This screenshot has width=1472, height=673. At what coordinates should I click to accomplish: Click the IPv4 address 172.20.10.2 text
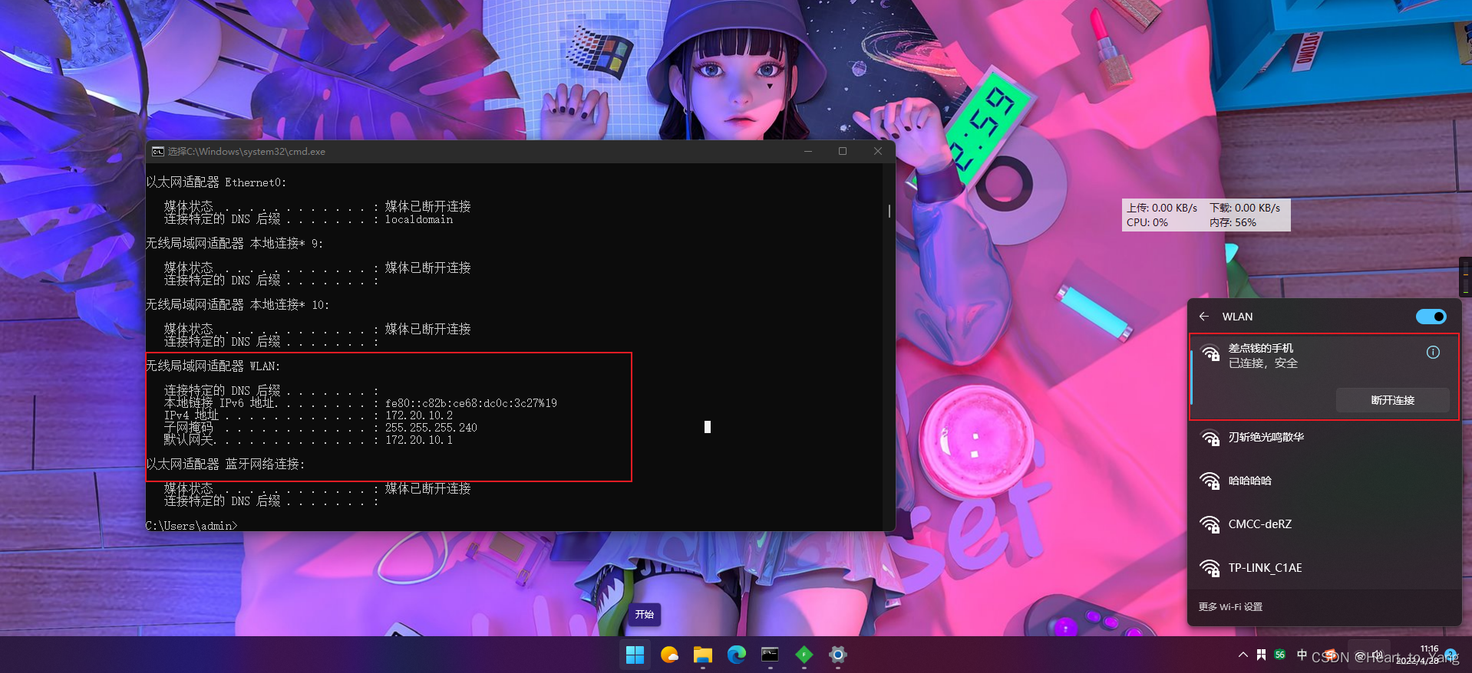click(x=419, y=415)
